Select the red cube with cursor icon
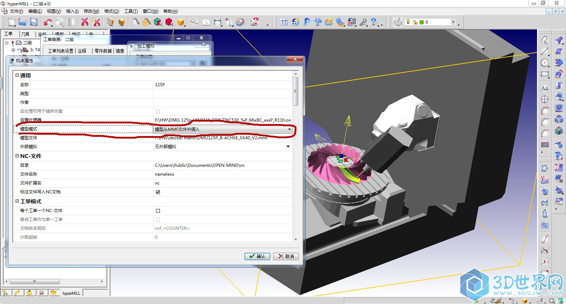The width and height of the screenshot is (566, 304). (x=169, y=22)
